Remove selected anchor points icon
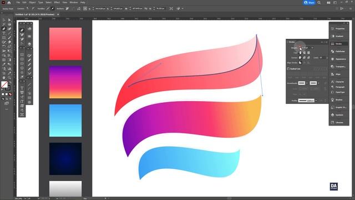355x200 pixels. [x=68, y=8]
